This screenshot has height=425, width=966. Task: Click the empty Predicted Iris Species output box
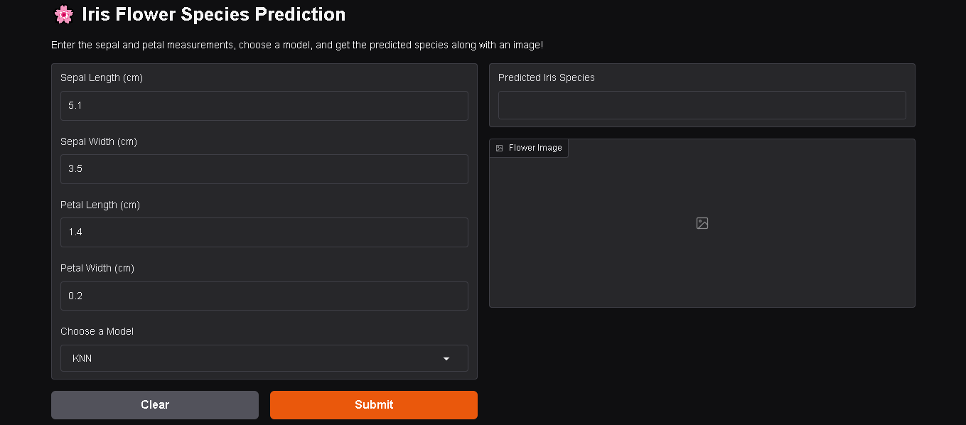[x=702, y=105]
